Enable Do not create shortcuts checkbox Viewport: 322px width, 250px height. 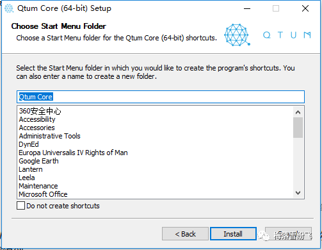point(20,206)
